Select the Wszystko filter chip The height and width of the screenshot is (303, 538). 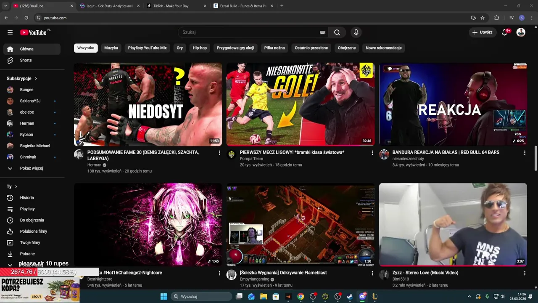click(x=86, y=48)
